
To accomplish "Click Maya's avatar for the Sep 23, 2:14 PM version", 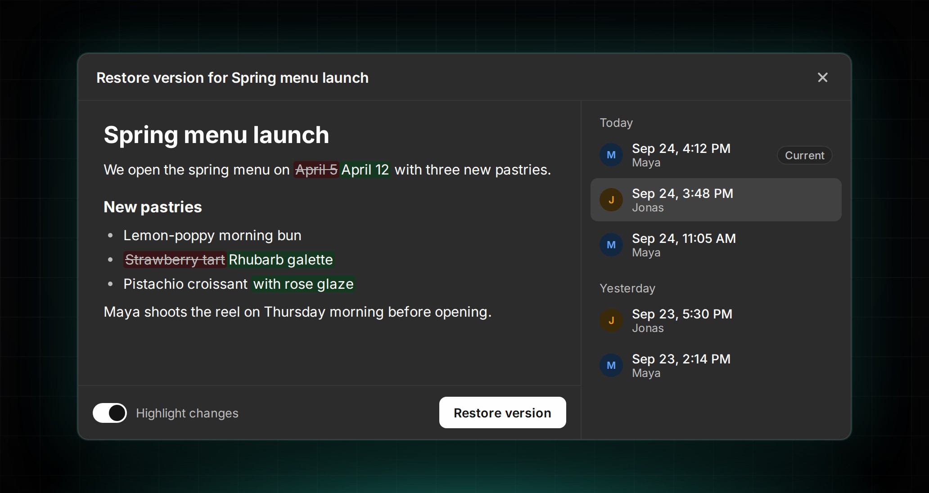I will tap(611, 365).
